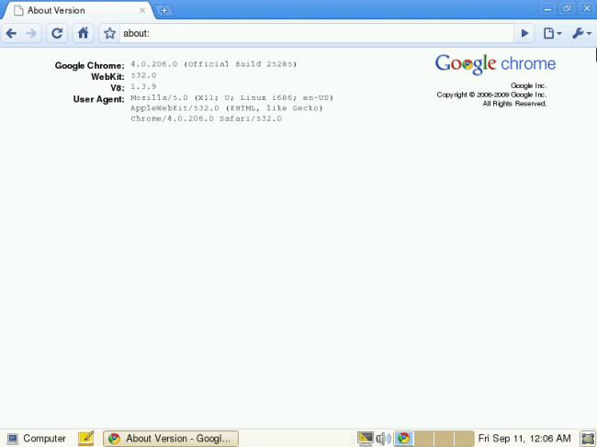Select the first workspace with Chrome
Screen dimensions: 597x447
pos(403,439)
